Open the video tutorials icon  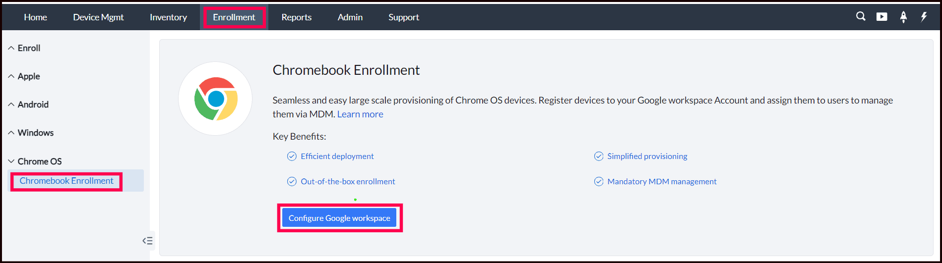coord(882,17)
